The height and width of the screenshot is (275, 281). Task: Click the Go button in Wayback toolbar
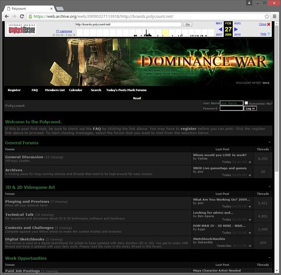[x=188, y=24]
